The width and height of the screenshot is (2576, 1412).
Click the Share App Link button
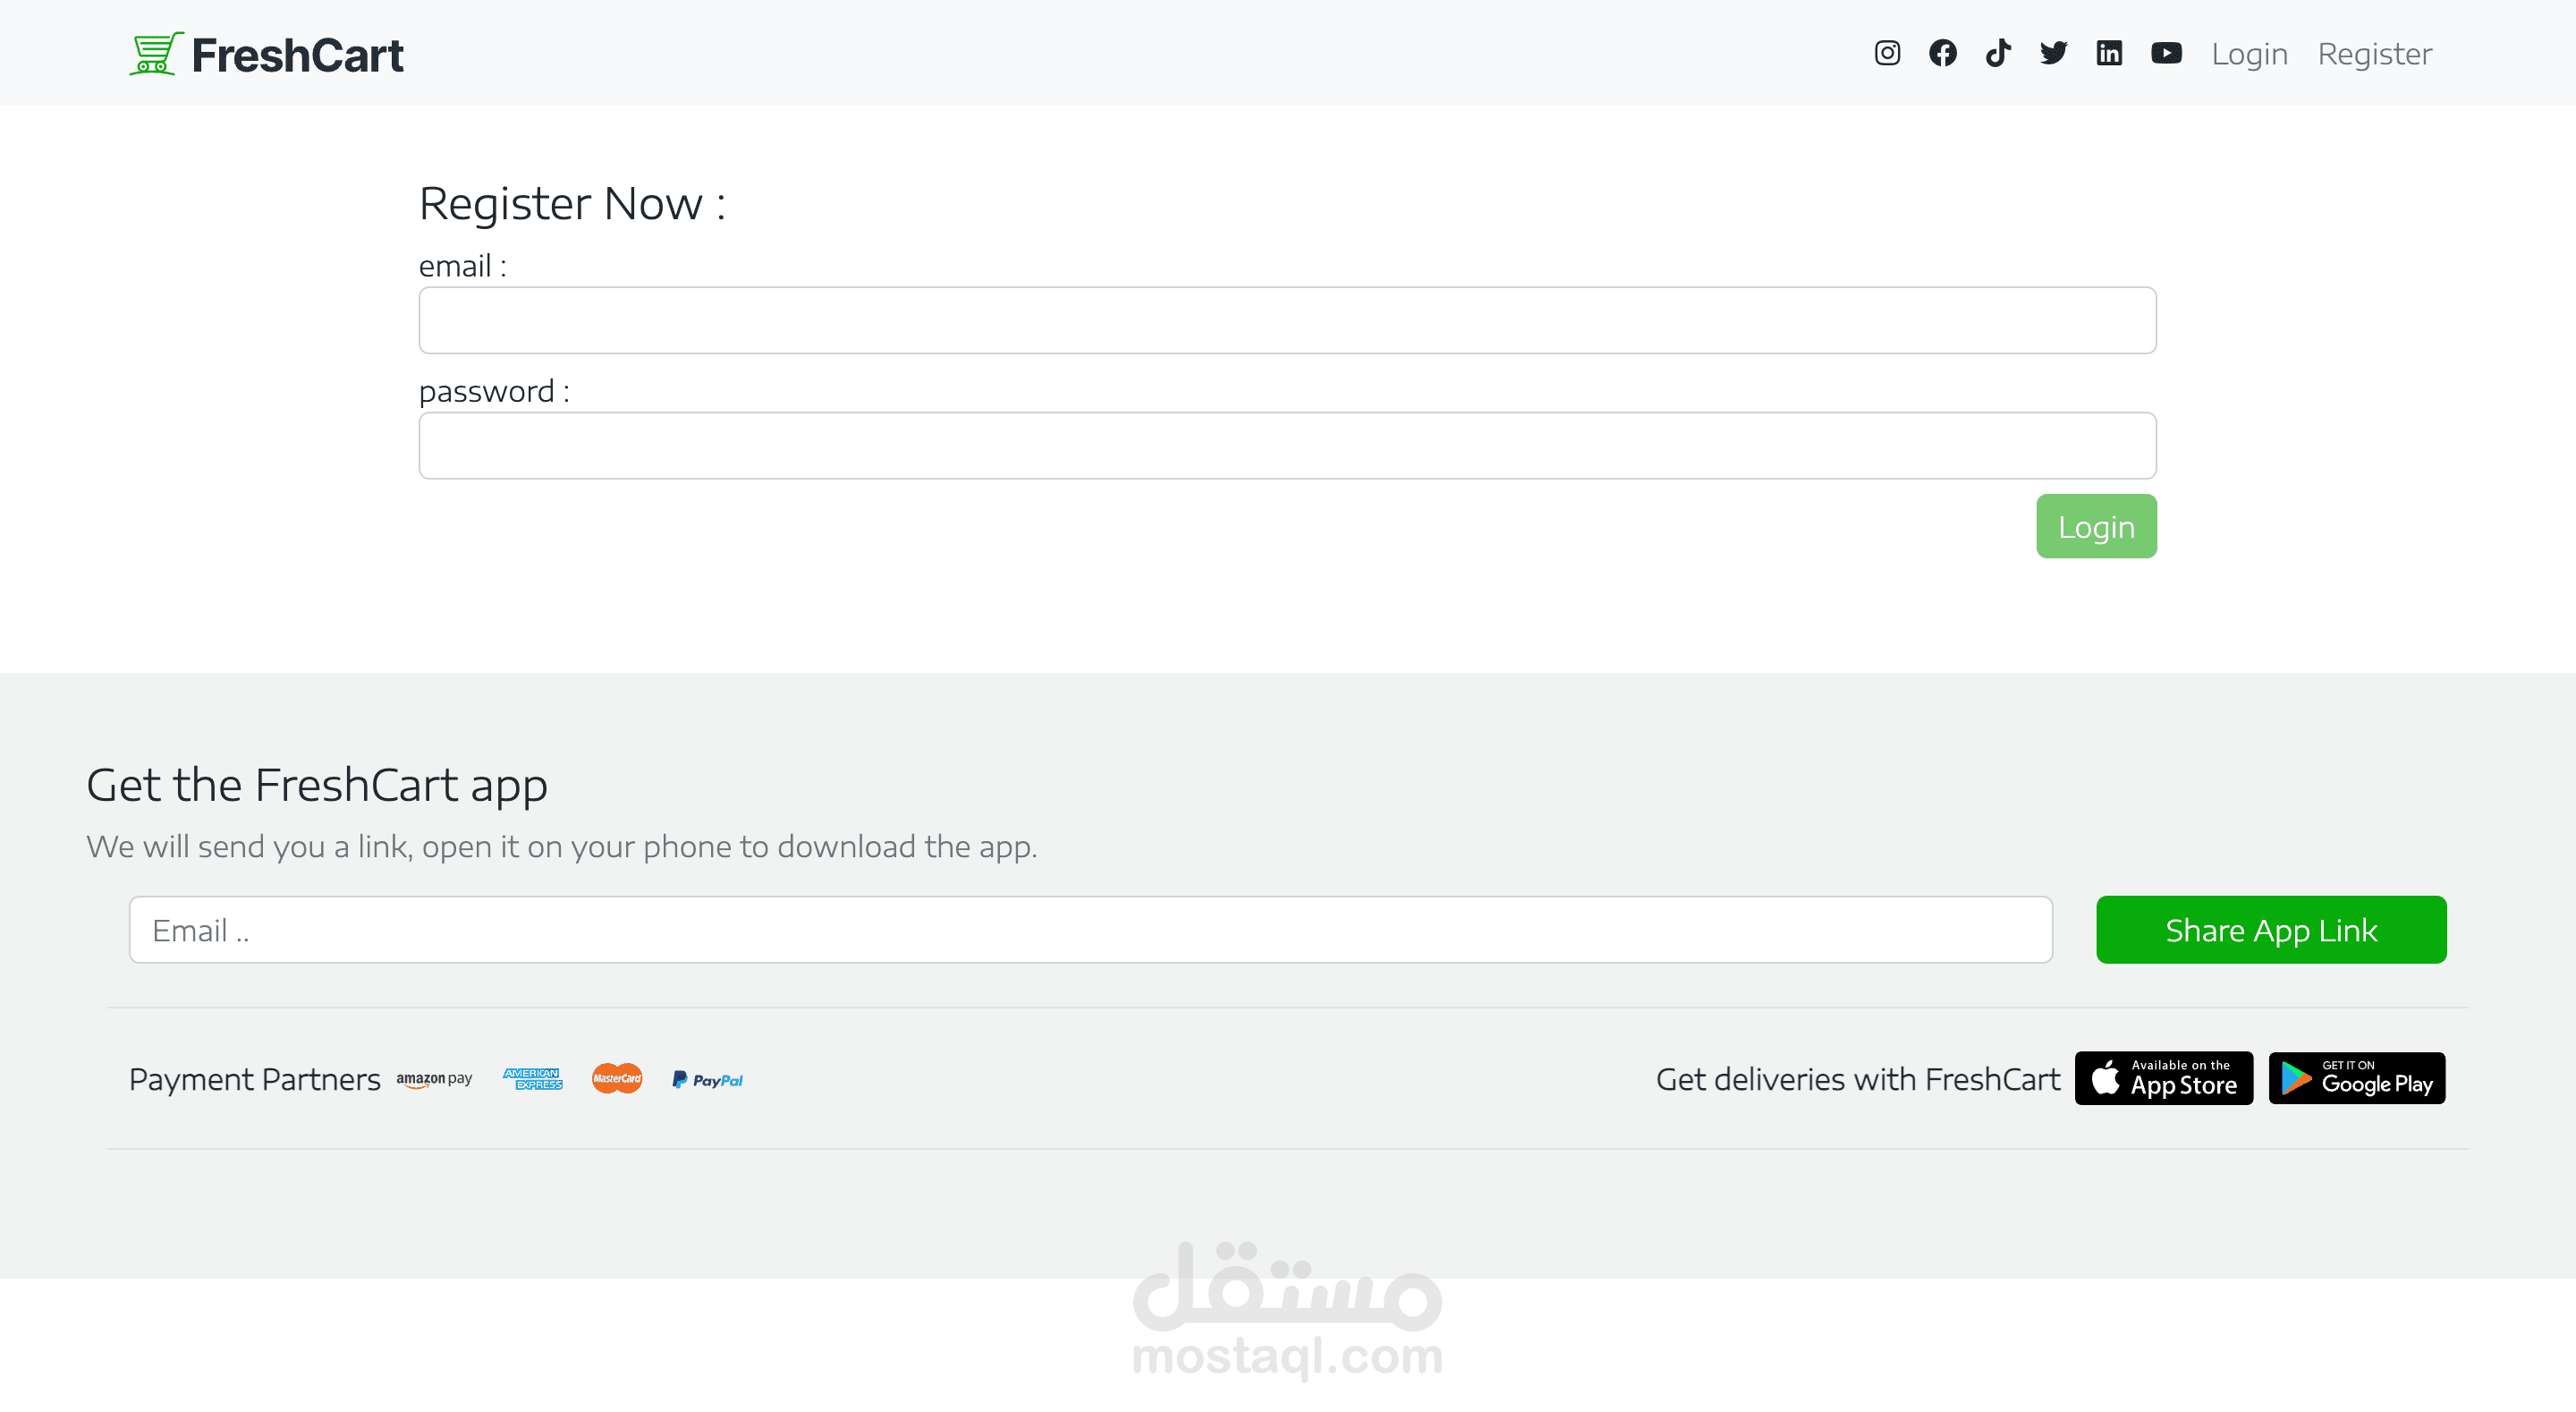2270,930
